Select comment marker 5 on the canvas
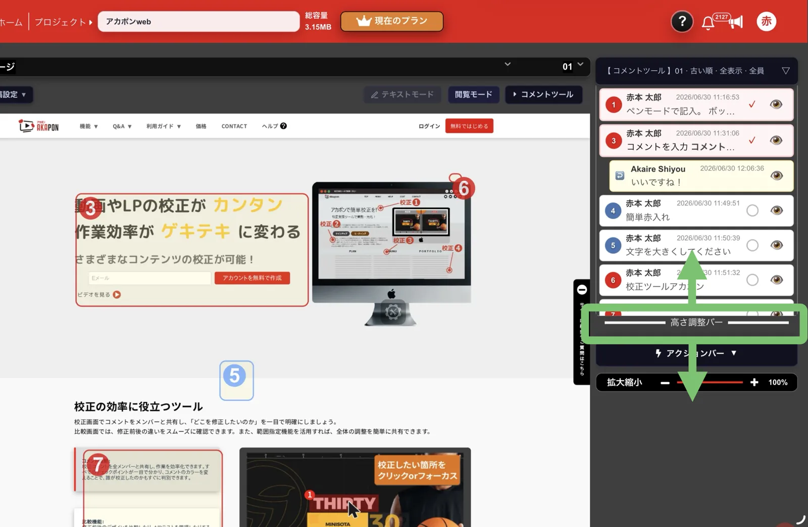This screenshot has width=808, height=527. (x=234, y=376)
